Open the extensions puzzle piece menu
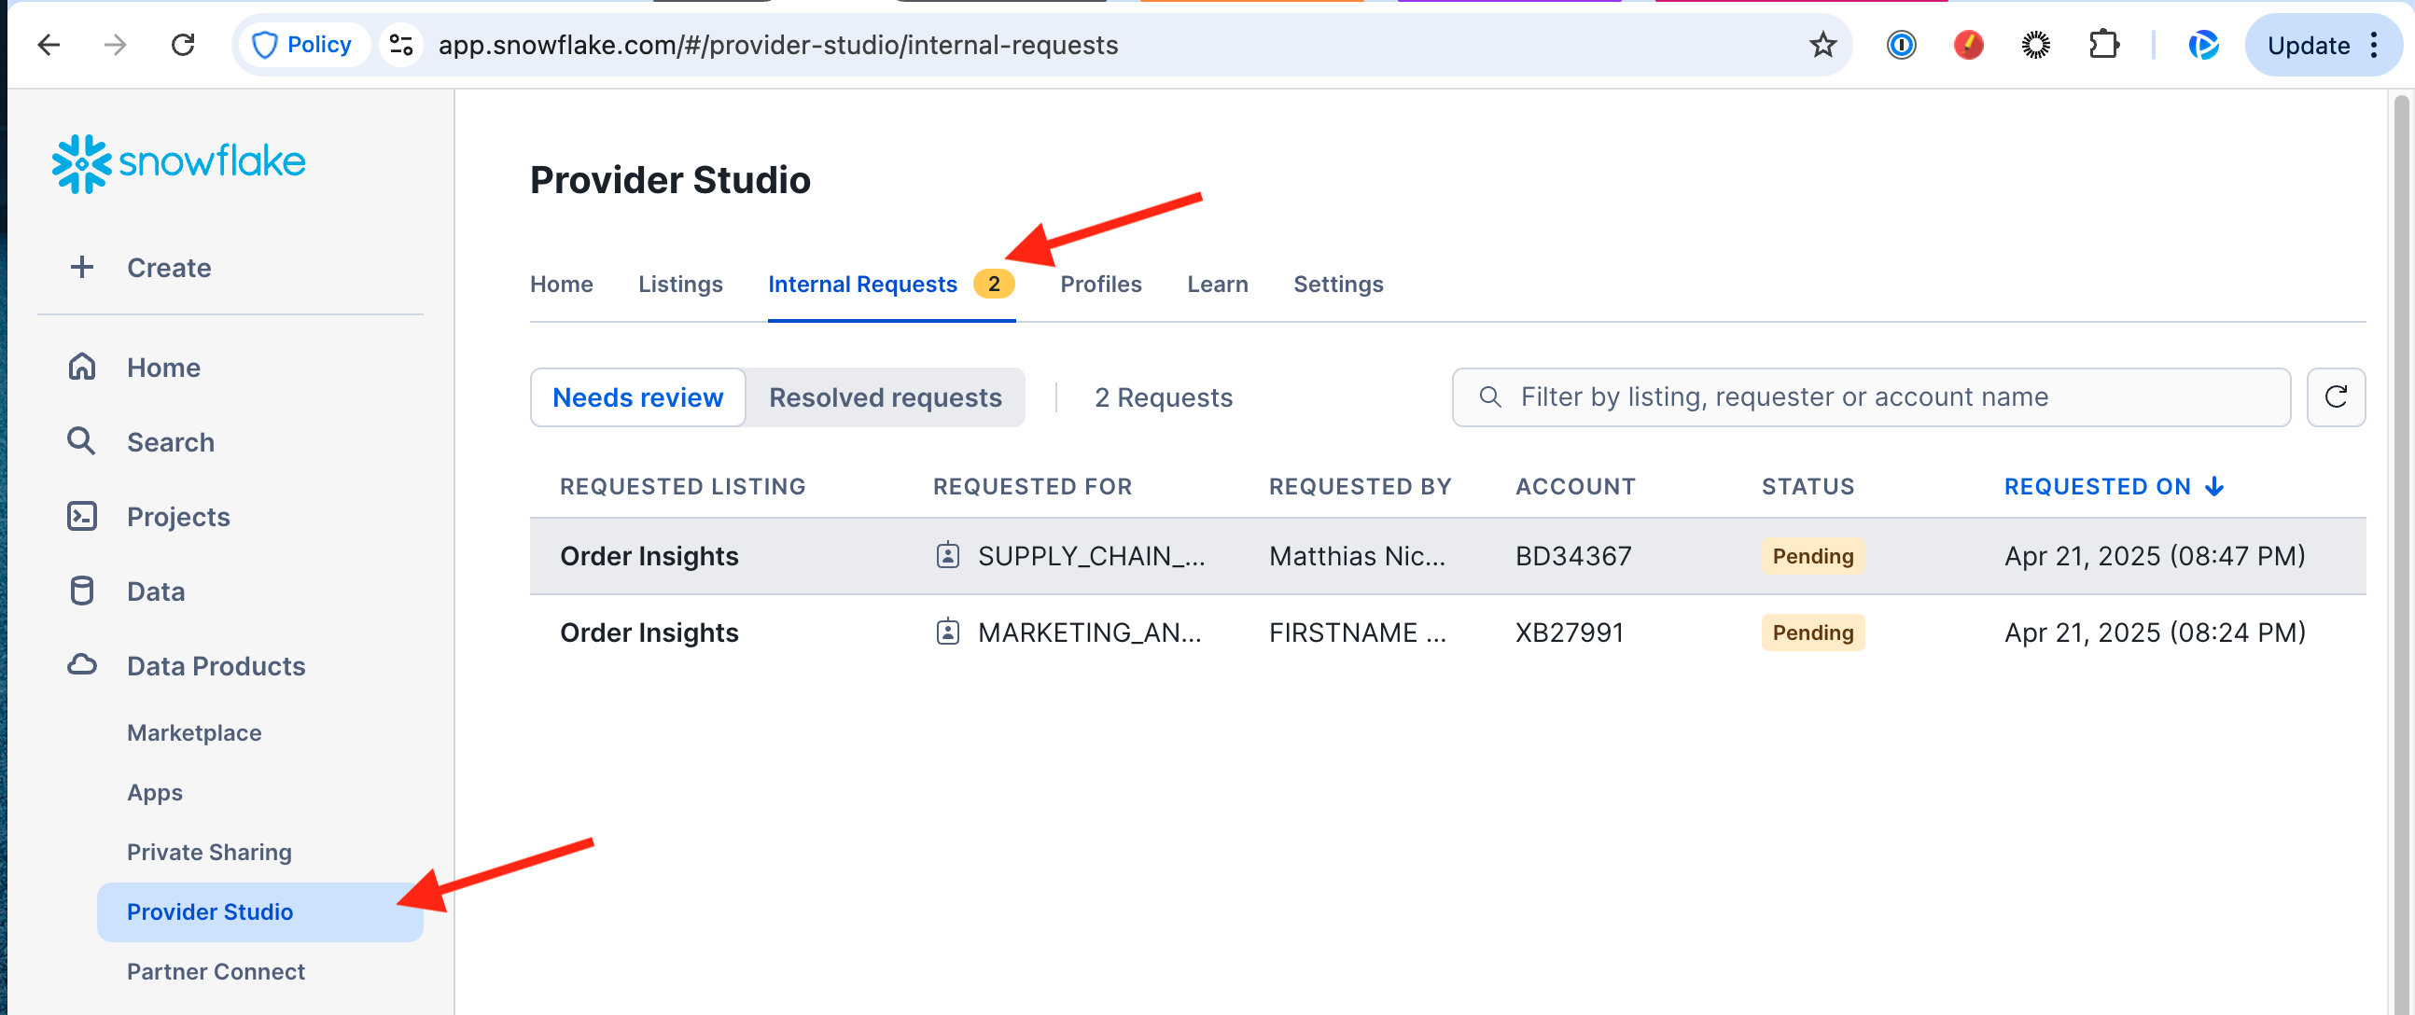Screen dimensions: 2415x1015 click(x=2103, y=45)
